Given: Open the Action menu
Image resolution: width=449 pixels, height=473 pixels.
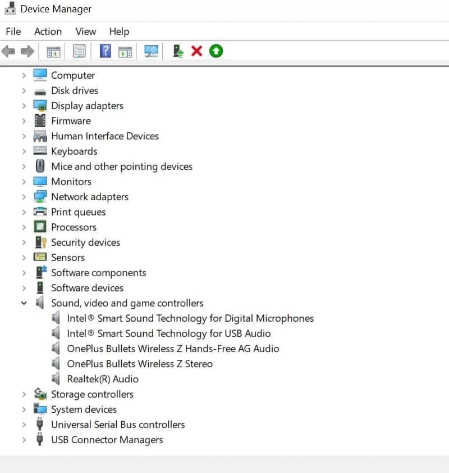Looking at the screenshot, I should tap(47, 31).
